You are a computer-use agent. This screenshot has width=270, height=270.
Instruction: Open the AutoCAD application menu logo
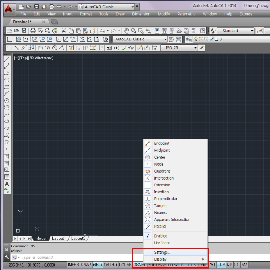tap(9, 9)
